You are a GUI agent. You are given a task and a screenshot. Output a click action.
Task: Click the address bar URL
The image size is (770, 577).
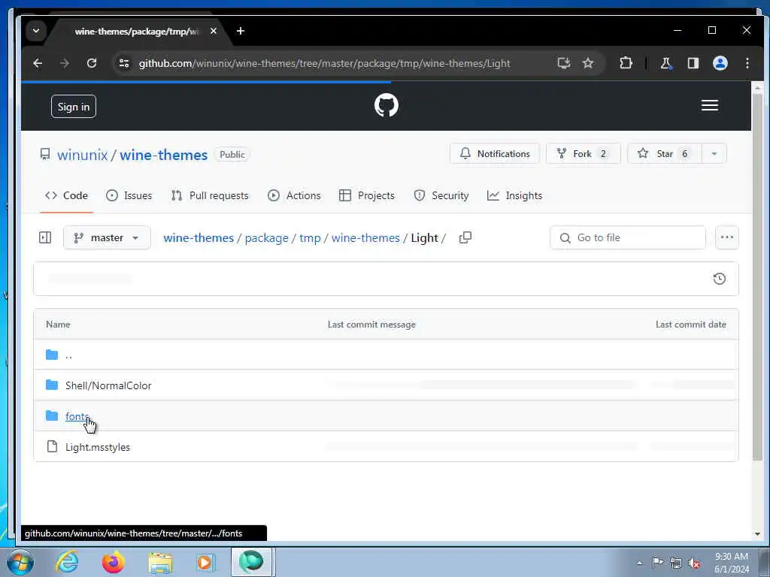[324, 63]
